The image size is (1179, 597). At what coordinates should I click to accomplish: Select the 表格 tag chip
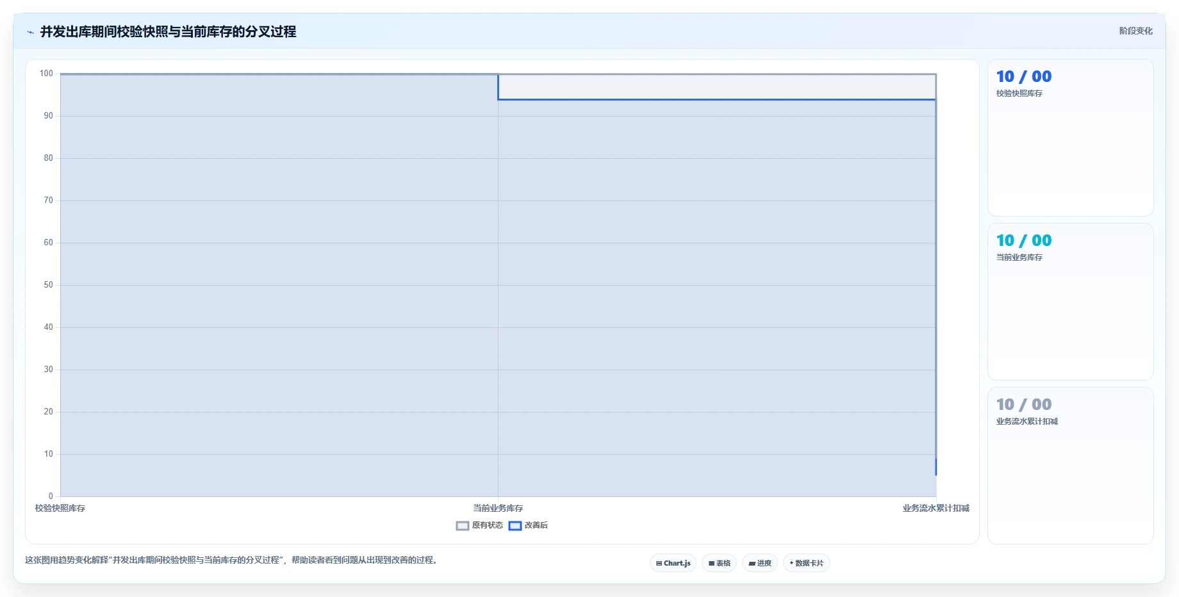719,563
